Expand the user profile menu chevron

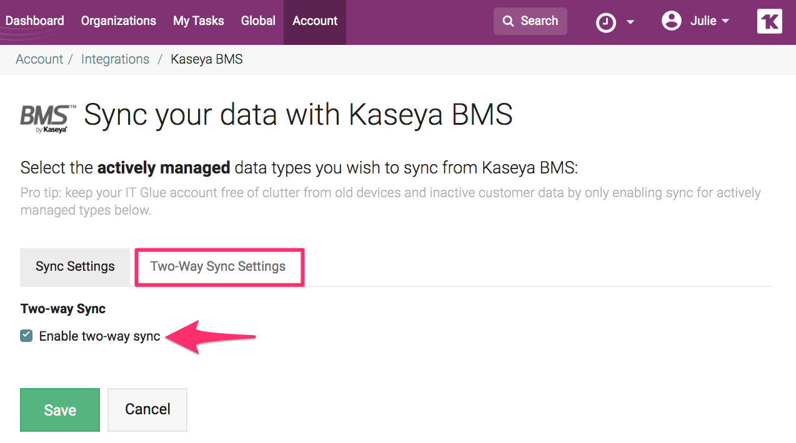click(x=725, y=21)
